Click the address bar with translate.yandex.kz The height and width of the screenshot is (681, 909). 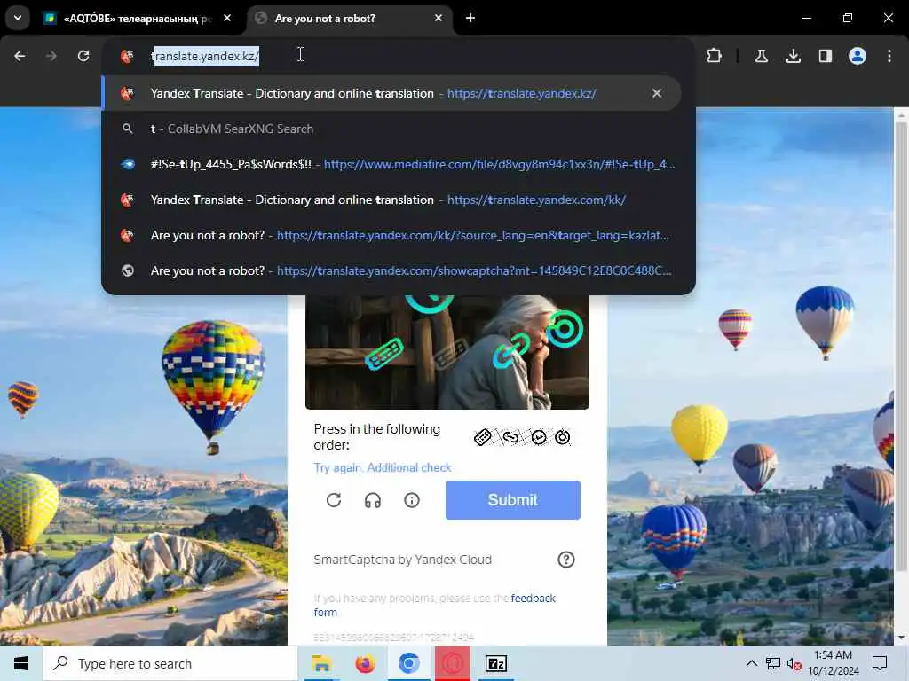click(x=399, y=56)
